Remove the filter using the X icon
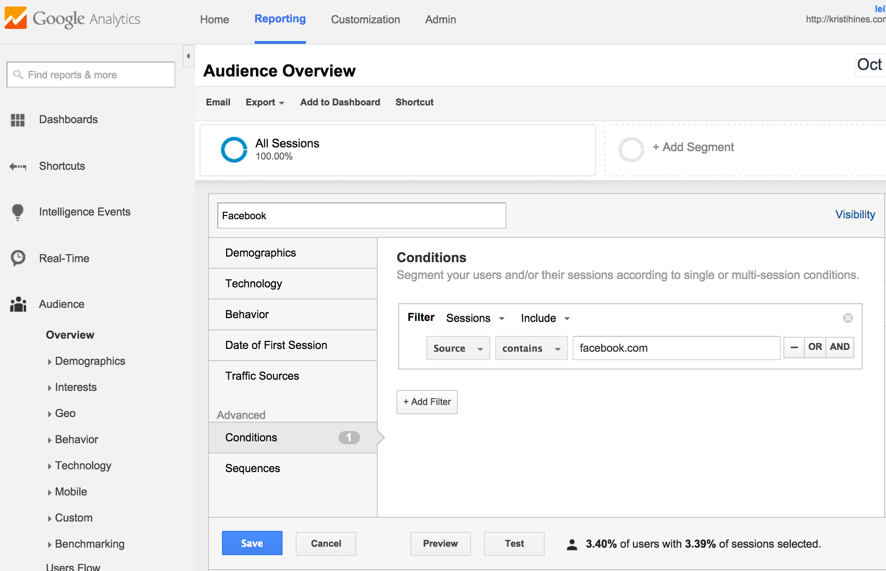 [848, 318]
